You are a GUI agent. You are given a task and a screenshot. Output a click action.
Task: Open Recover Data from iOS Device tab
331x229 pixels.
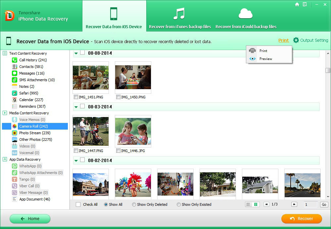click(114, 16)
